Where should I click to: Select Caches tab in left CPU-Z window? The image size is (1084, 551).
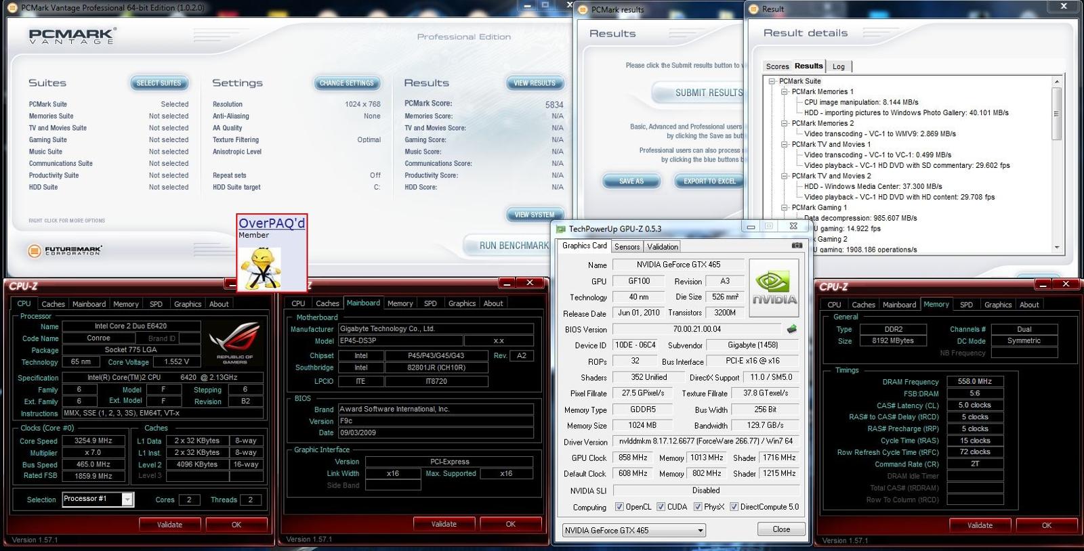[53, 305]
